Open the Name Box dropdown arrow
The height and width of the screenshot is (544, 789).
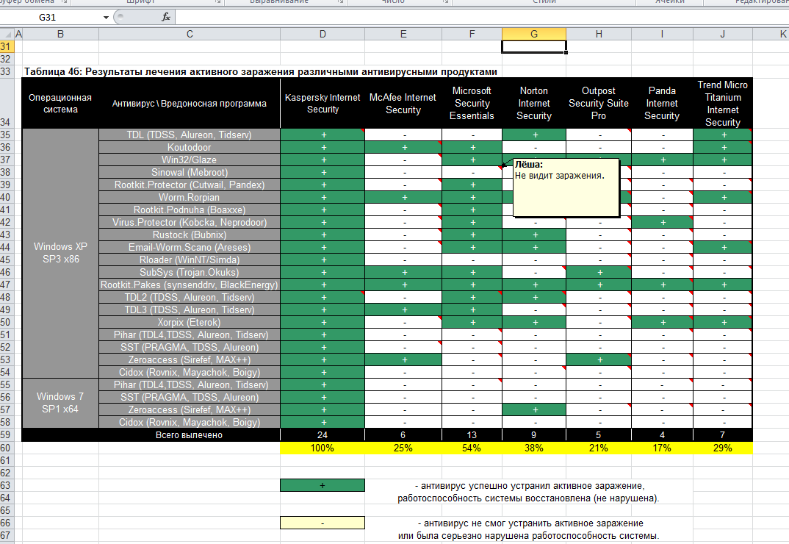coord(106,18)
